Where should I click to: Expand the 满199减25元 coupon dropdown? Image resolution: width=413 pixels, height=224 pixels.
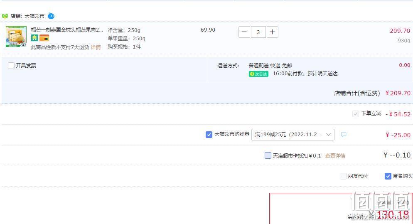point(293,135)
